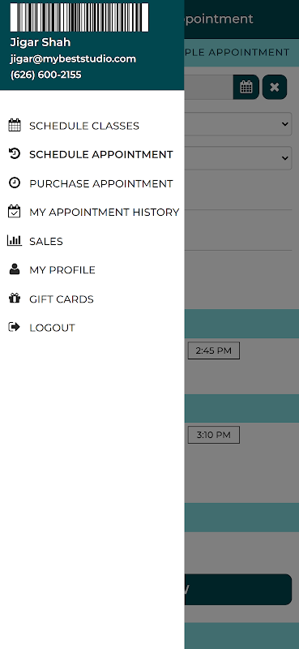This screenshot has width=299, height=649.
Task: Click the My Appointment History calendar-check icon
Action: (x=15, y=212)
